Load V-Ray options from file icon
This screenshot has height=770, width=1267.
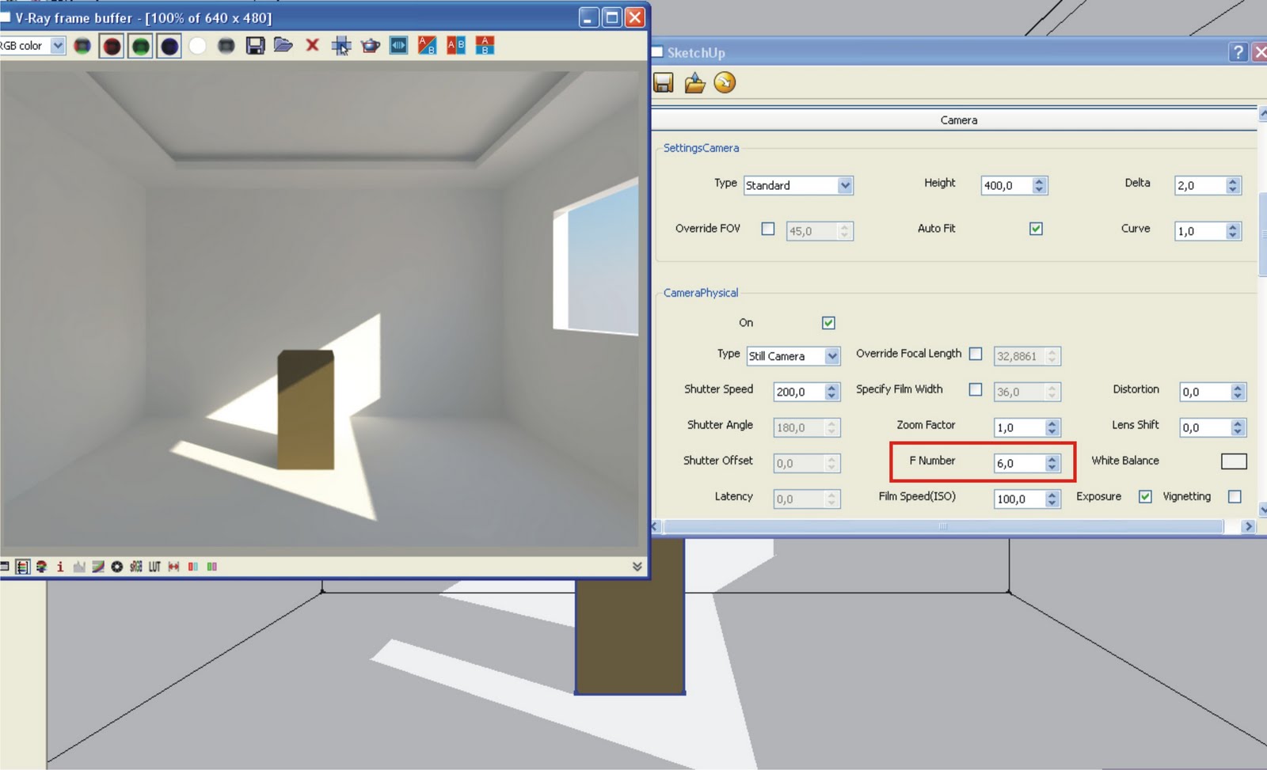pyautogui.click(x=694, y=82)
